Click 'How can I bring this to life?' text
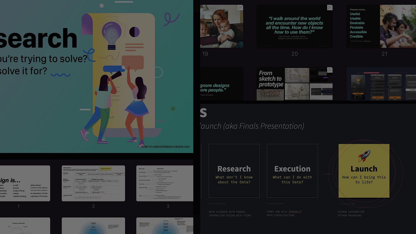Image resolution: width=416 pixels, height=234 pixels. click(364, 179)
